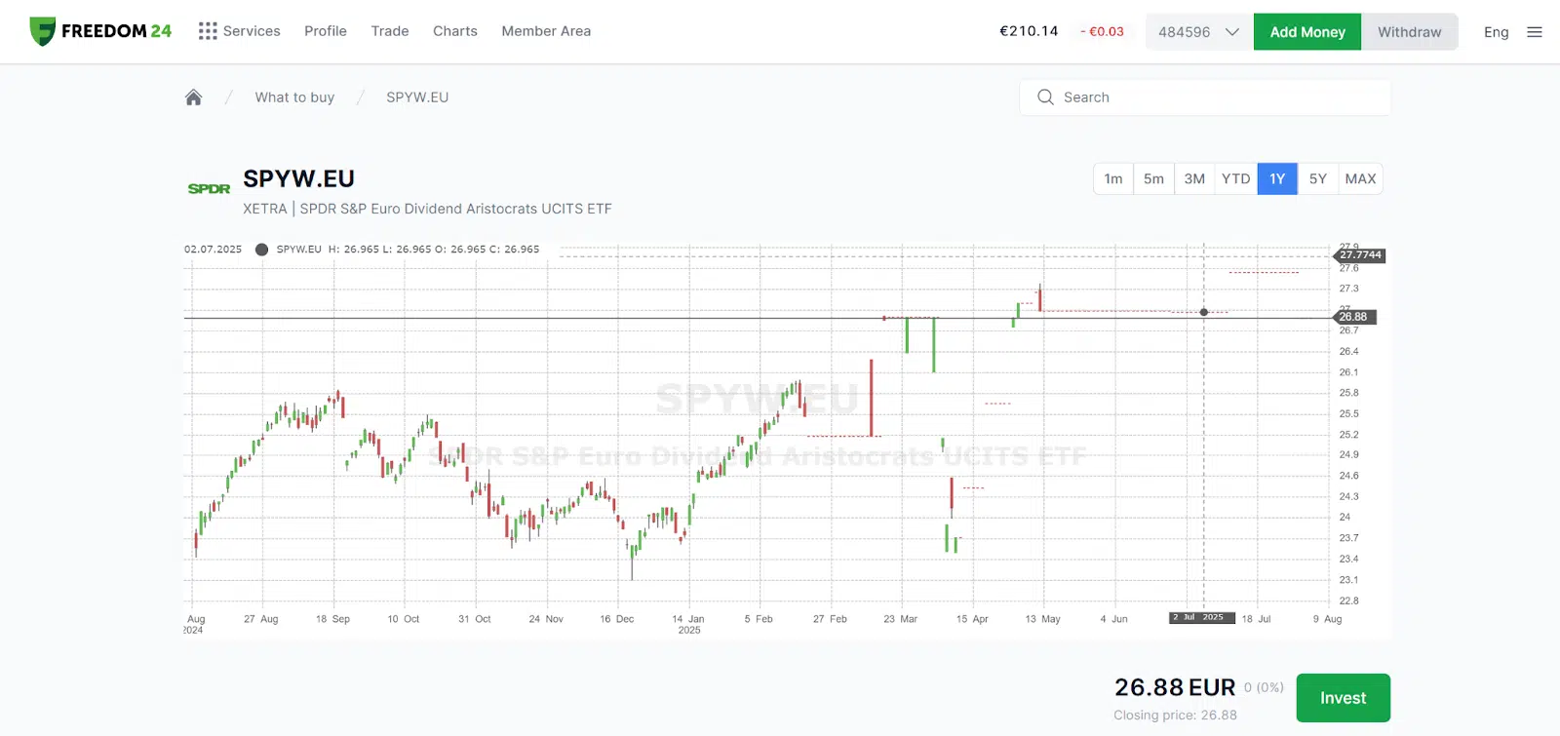Click the 26.88 EUR price text
This screenshot has height=736, width=1560.
[x=1175, y=687]
